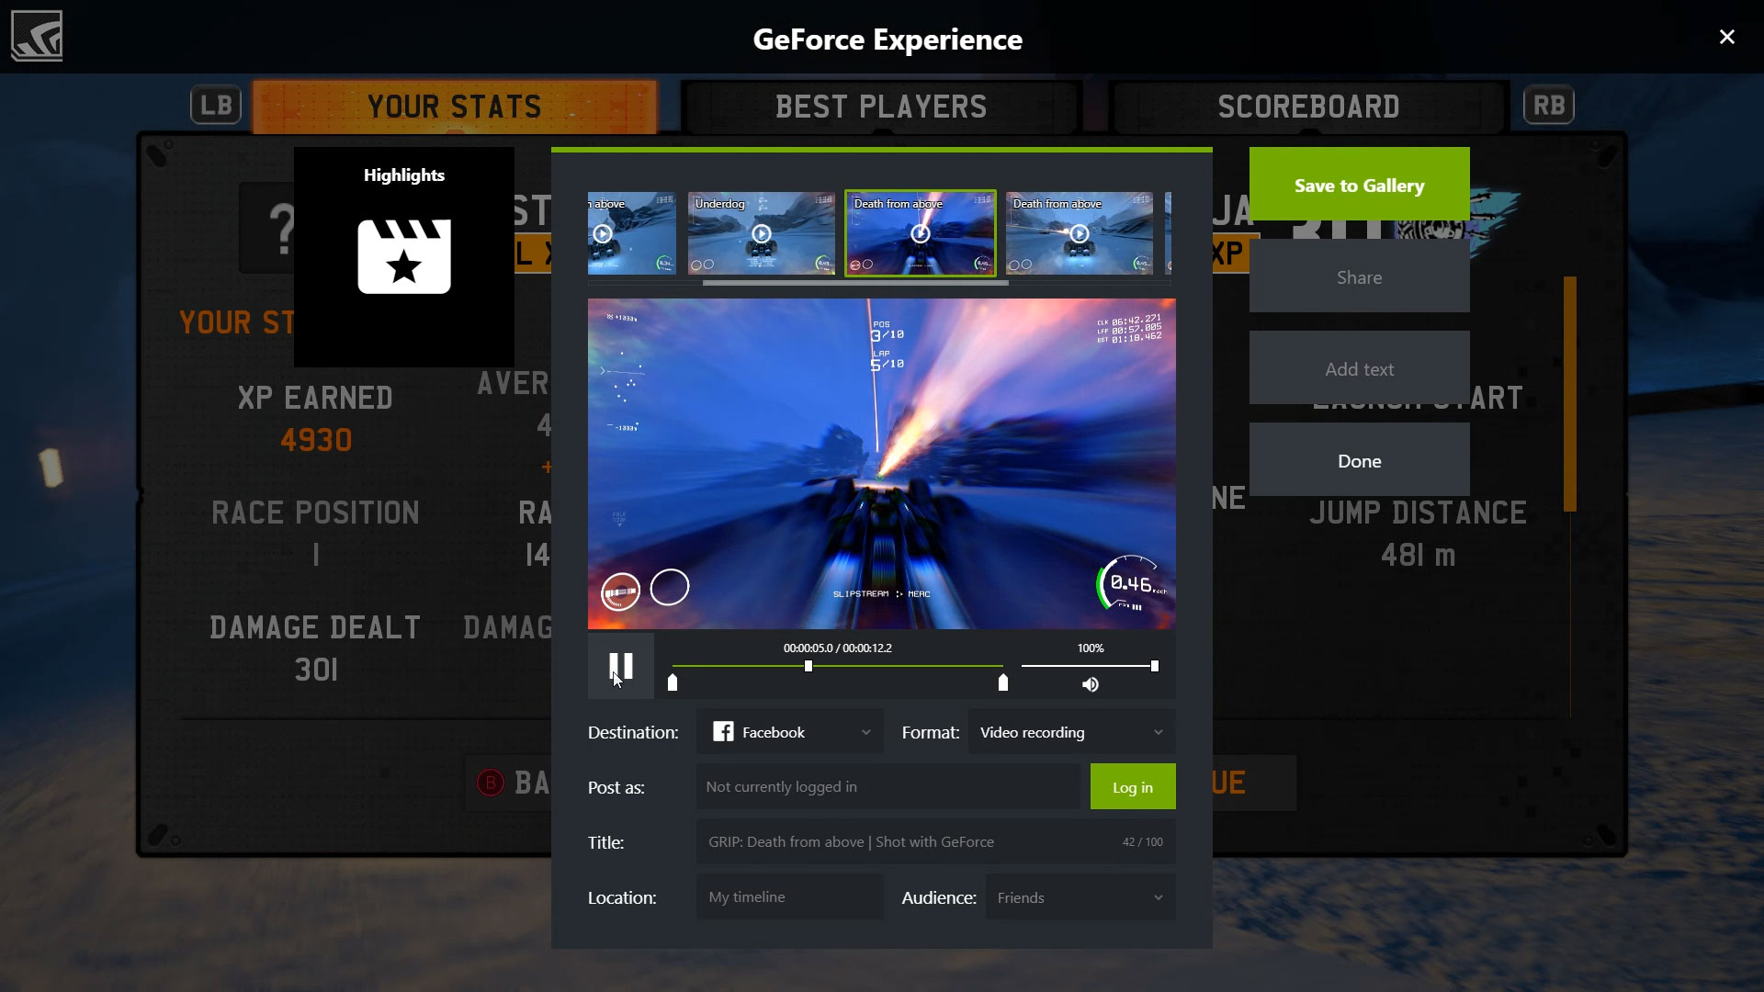Play the Underdog highlight thumbnail
Image resolution: width=1764 pixels, height=992 pixels.
(x=762, y=234)
